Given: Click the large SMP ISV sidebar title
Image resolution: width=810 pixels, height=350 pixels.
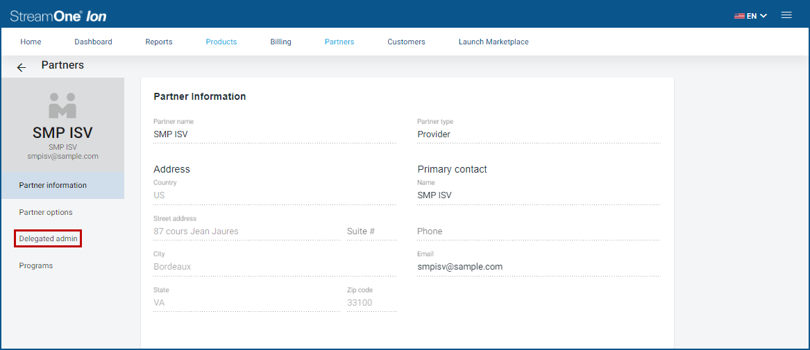Looking at the screenshot, I should pyautogui.click(x=62, y=133).
